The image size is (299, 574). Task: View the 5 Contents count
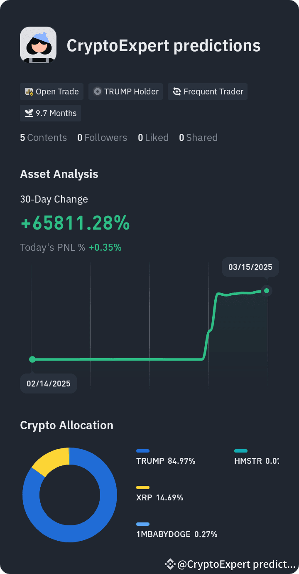tap(44, 138)
